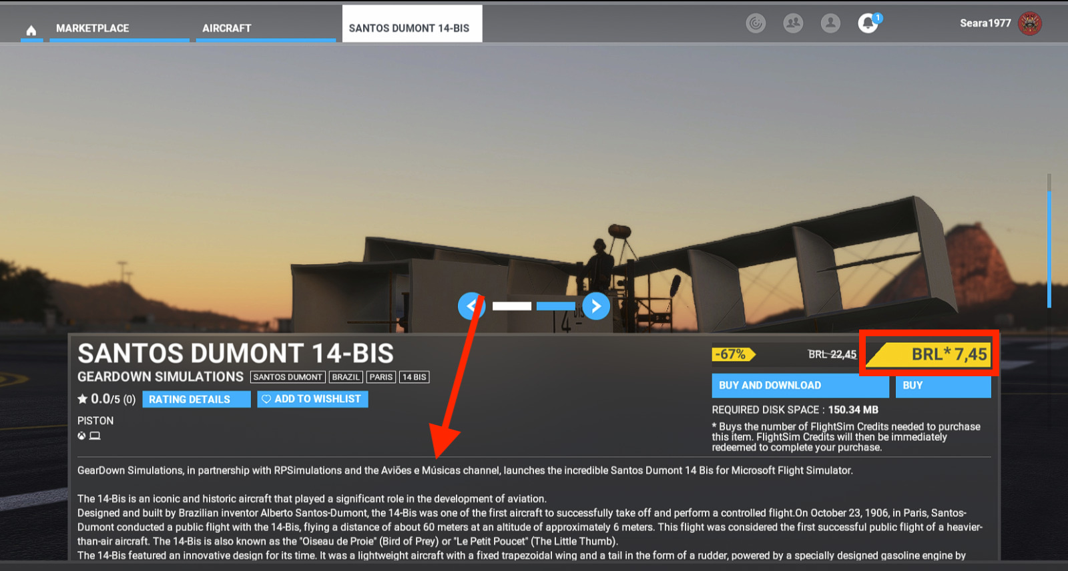Viewport: 1068px width, 571px height.
Task: Click the Seara1977 username
Action: pyautogui.click(x=985, y=23)
